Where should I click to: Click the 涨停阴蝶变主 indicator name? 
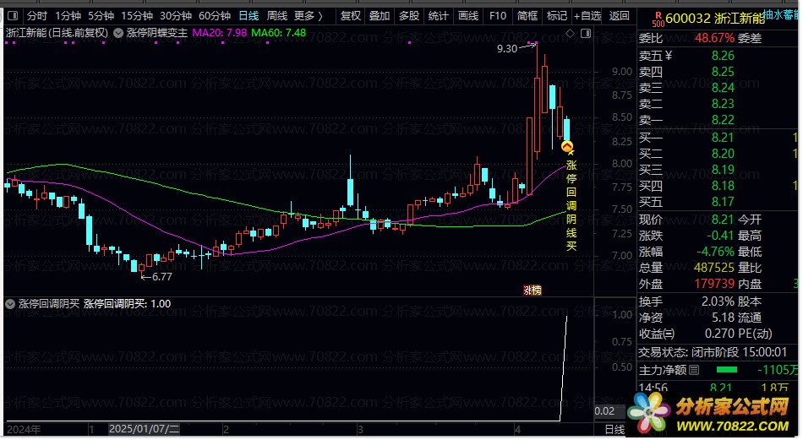point(157,33)
